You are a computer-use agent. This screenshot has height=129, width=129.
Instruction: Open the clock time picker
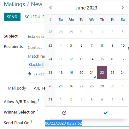click(x=64, y=113)
